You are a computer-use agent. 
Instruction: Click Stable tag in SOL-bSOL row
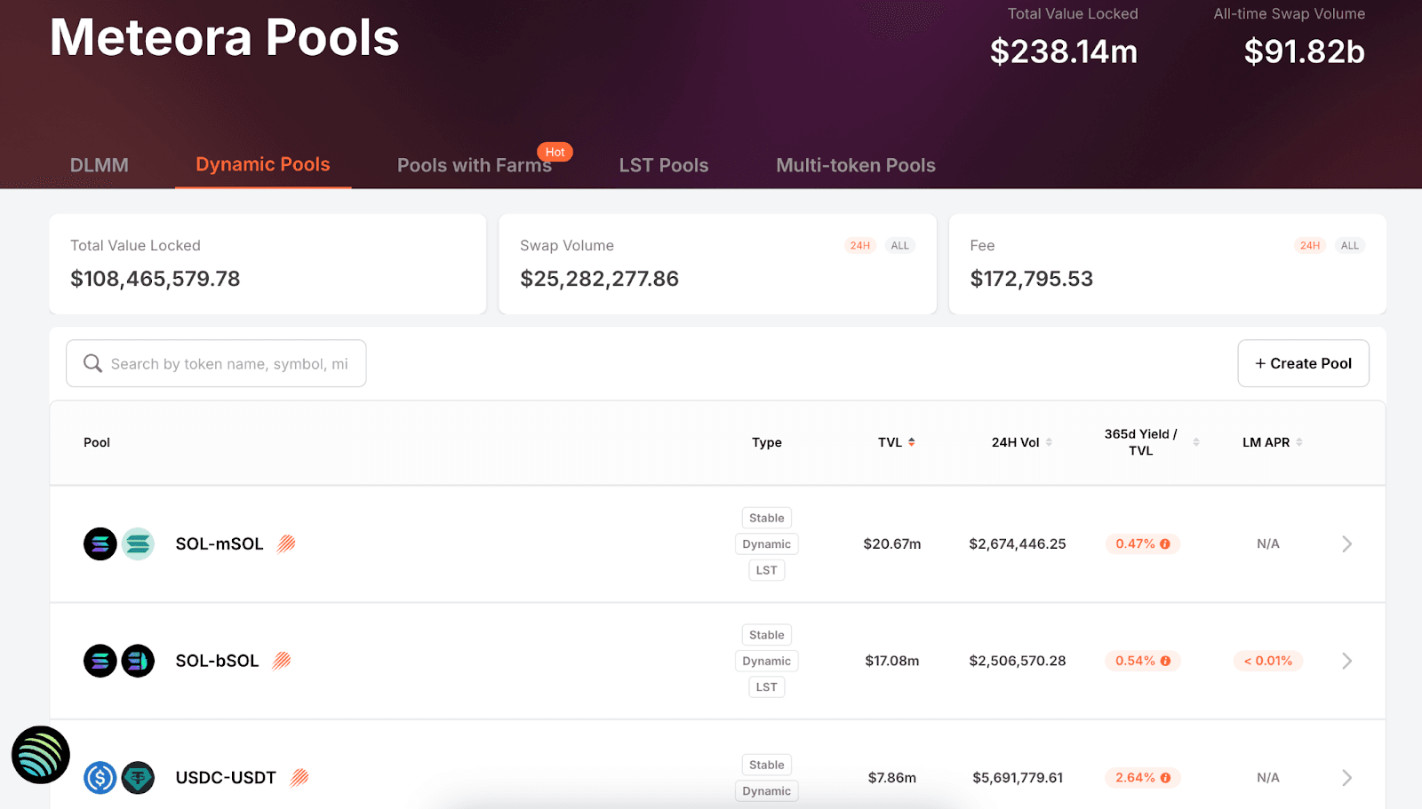(x=767, y=635)
